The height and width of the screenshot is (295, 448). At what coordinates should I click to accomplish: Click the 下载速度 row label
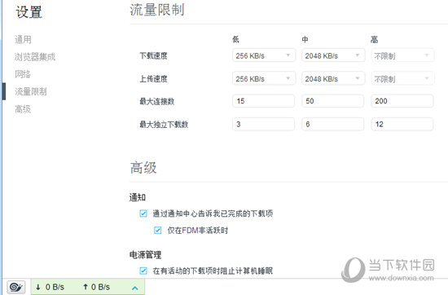(153, 55)
